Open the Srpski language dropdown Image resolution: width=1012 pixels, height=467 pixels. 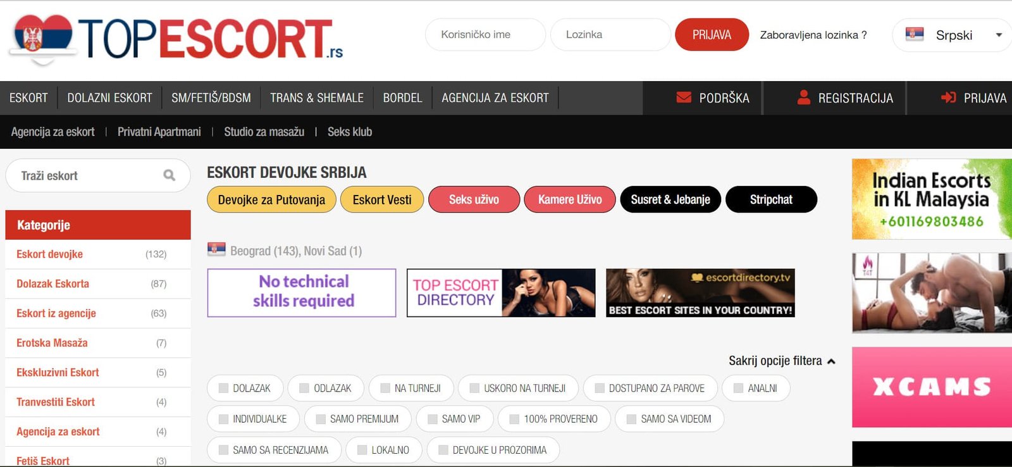coord(953,35)
